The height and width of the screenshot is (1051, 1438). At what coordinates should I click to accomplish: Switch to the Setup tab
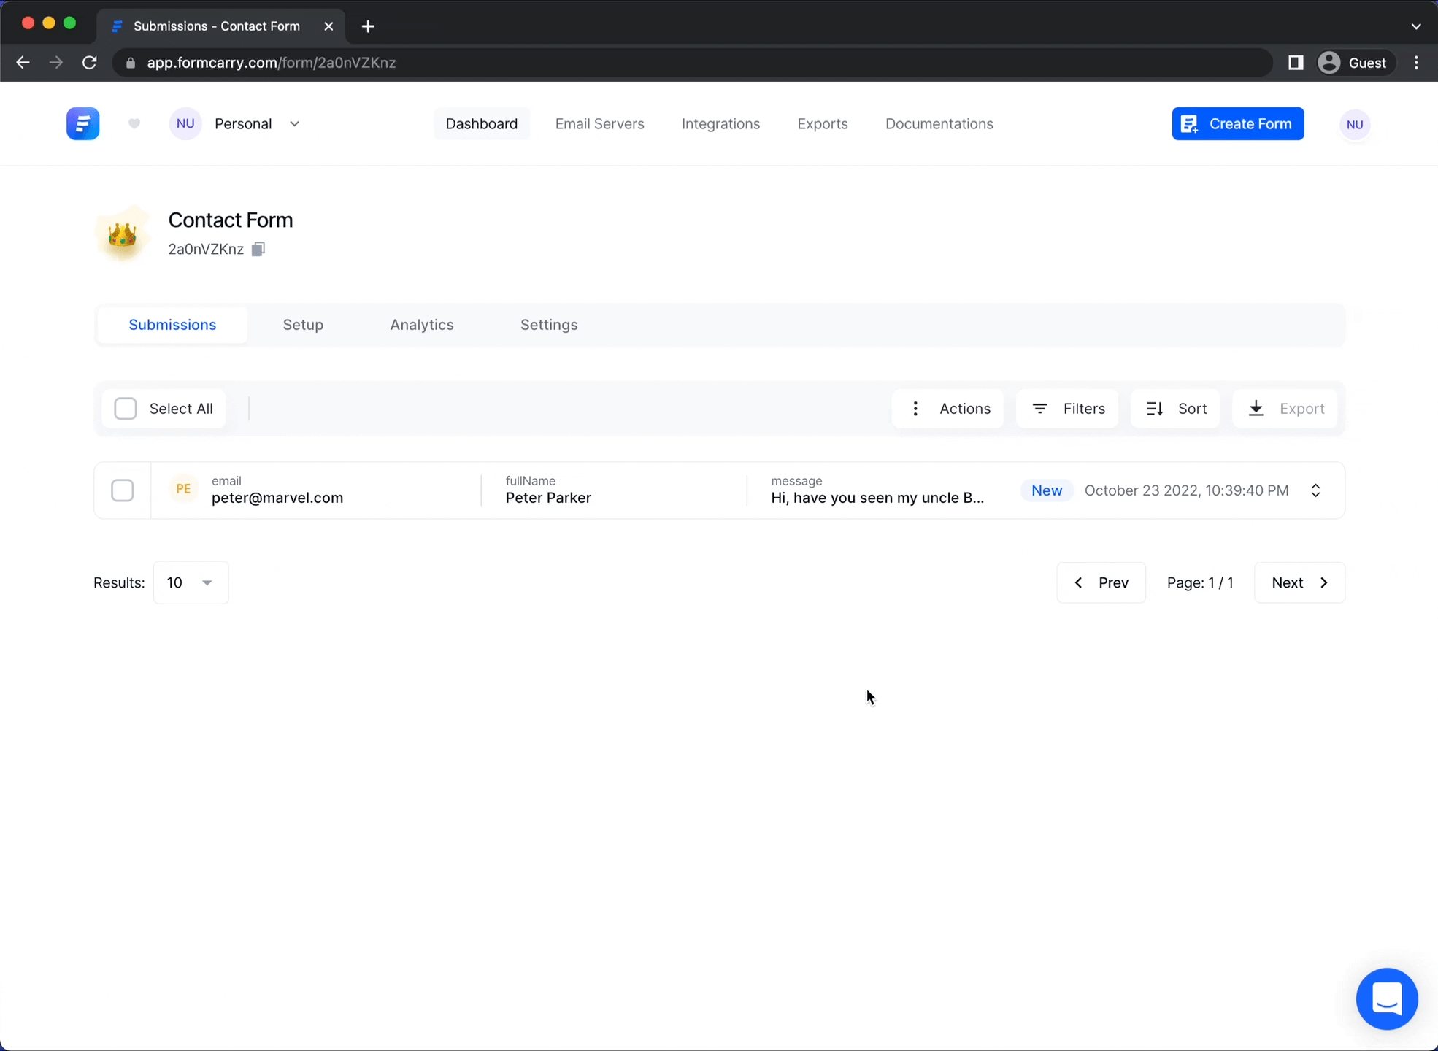pyautogui.click(x=303, y=325)
